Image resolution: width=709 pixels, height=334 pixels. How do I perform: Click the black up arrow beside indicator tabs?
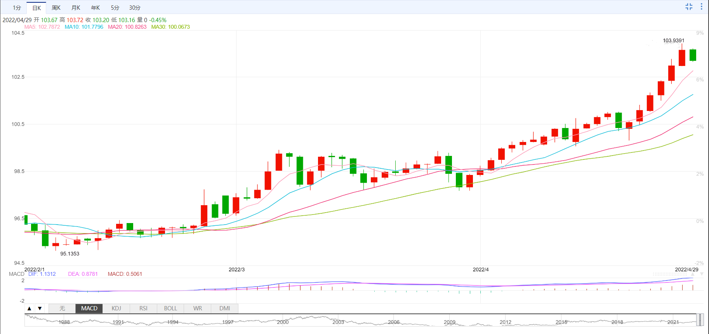[x=29, y=308]
